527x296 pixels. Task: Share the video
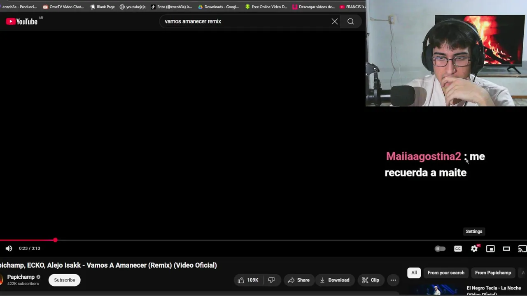(298, 280)
